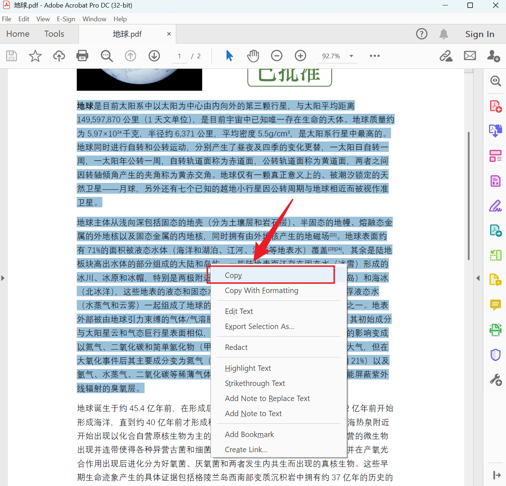Switch to the Hand tool
506x486 pixels.
[253, 56]
